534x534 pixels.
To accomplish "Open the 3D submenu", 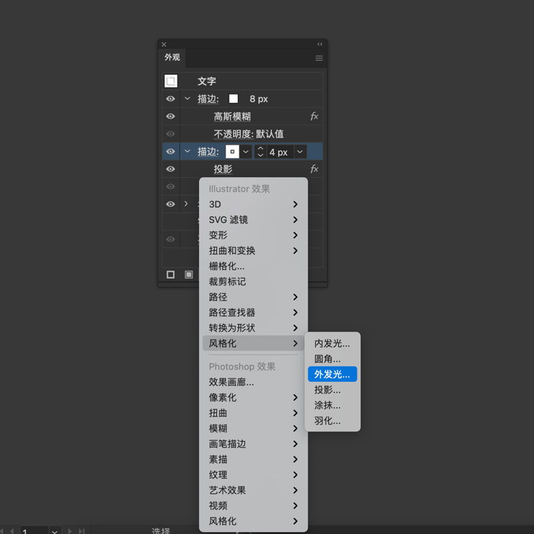I will click(254, 204).
